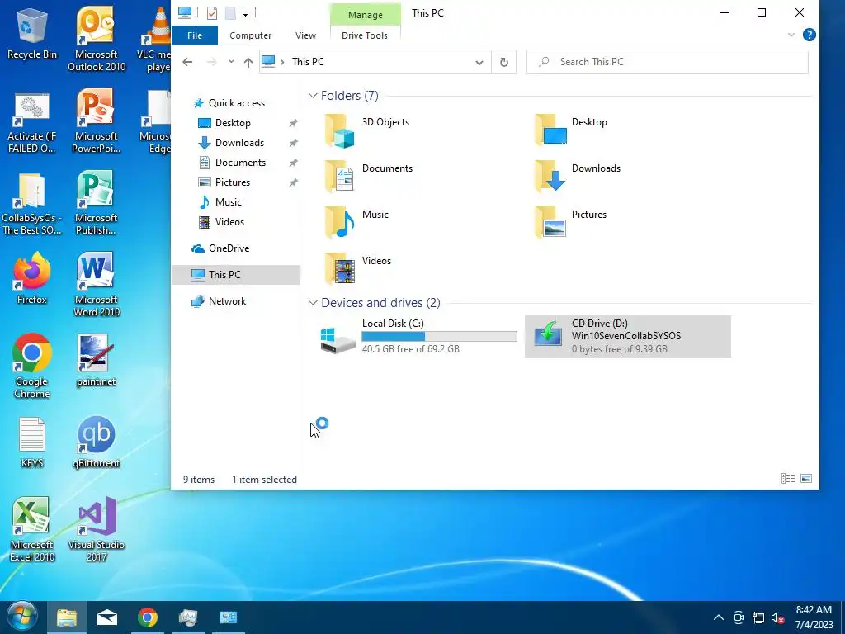Go back to previous location
Image resolution: width=845 pixels, height=634 pixels.
point(187,62)
